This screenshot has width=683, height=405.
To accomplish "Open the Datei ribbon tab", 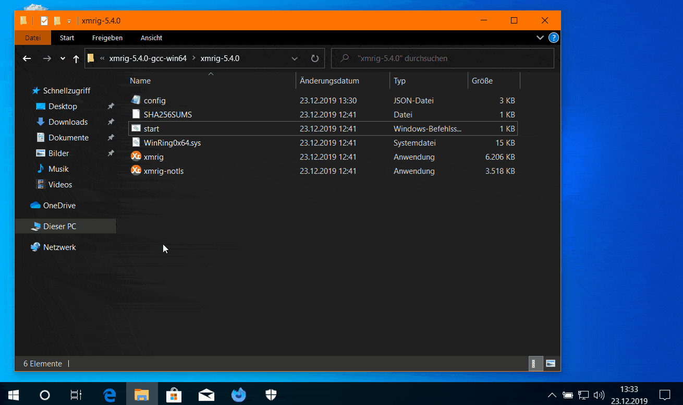I will point(33,38).
